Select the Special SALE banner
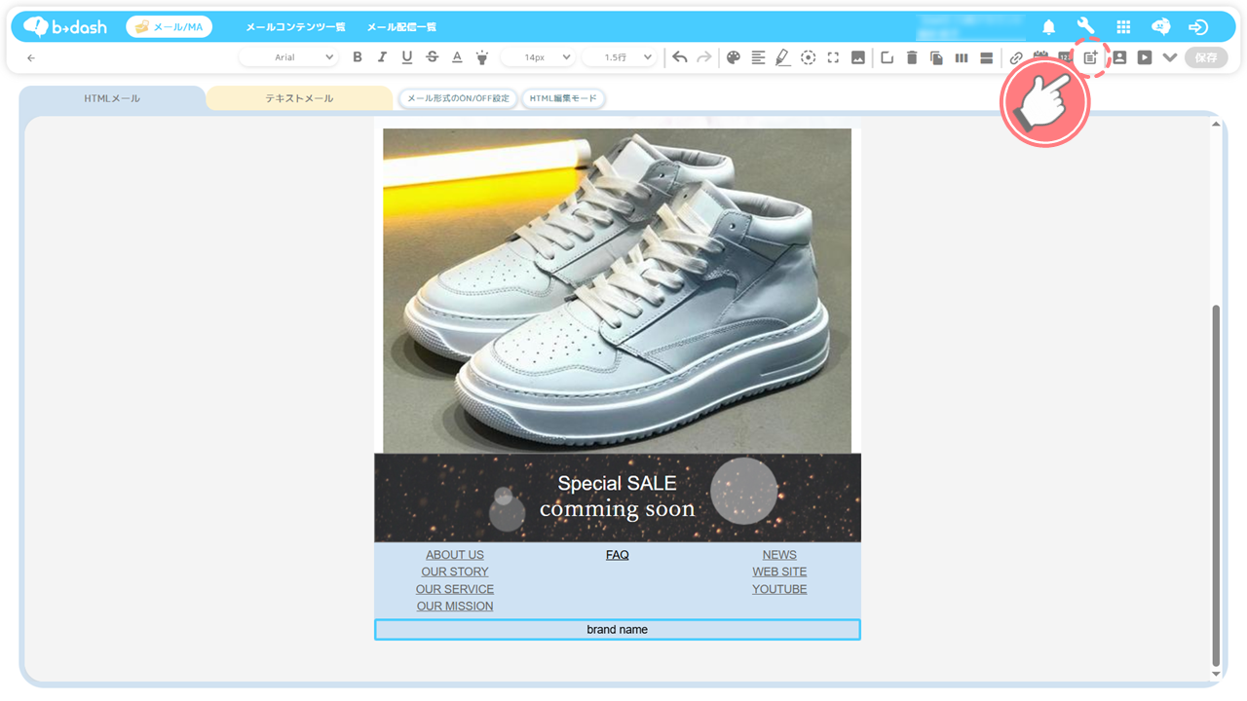The height and width of the screenshot is (701, 1247). (618, 498)
